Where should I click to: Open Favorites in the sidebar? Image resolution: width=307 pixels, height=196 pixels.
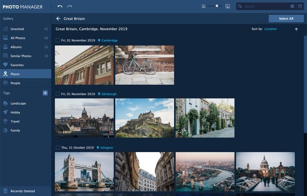click(x=17, y=65)
